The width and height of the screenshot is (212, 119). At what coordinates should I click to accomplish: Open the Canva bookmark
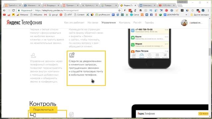[x=134, y=15]
